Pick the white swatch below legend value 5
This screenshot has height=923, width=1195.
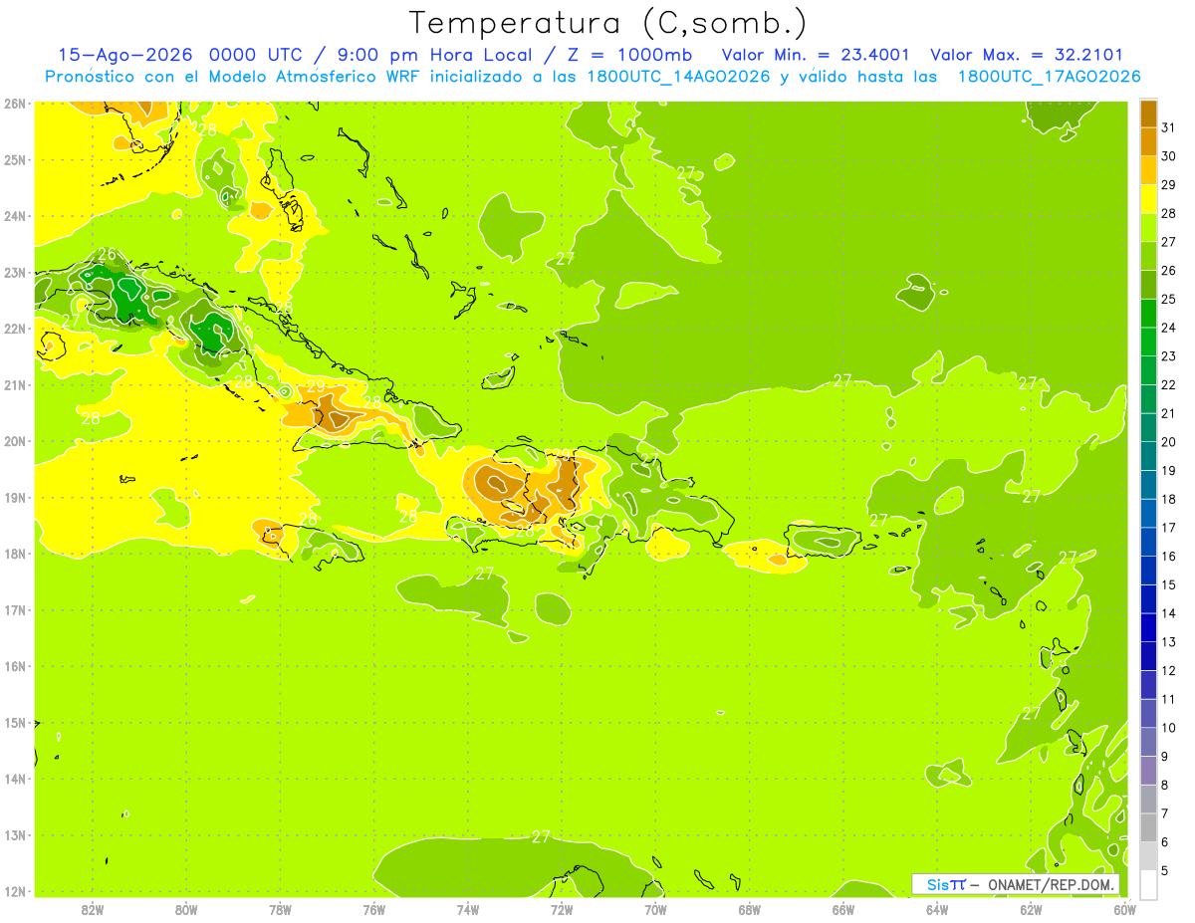1148,884
